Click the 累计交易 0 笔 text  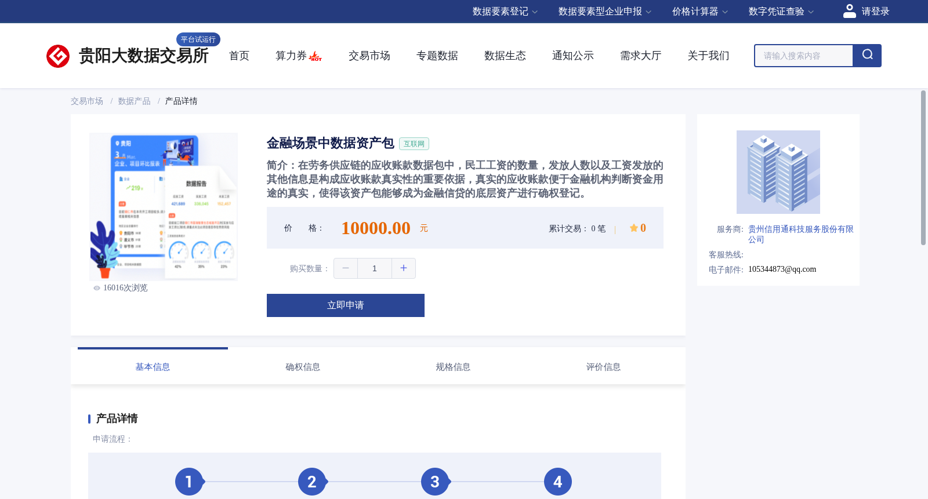tap(577, 229)
